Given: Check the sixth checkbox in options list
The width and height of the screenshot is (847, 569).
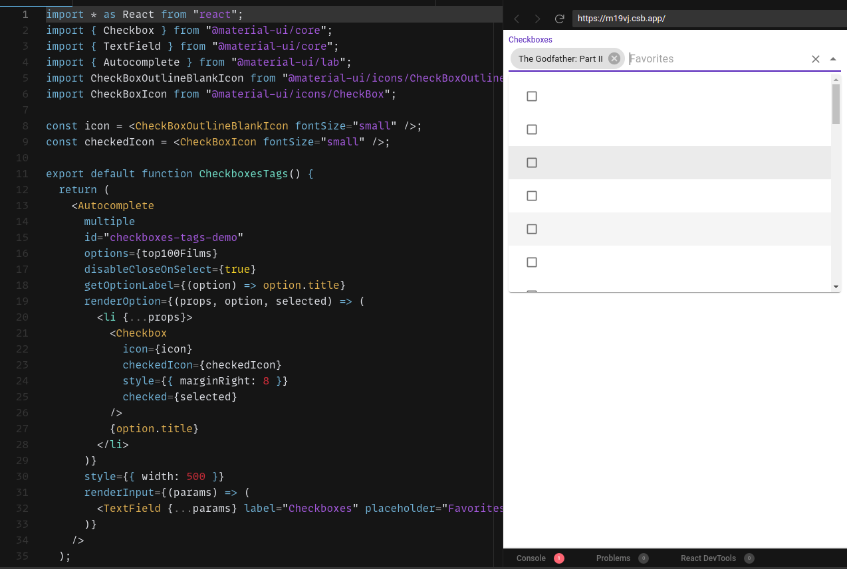Looking at the screenshot, I should point(532,262).
